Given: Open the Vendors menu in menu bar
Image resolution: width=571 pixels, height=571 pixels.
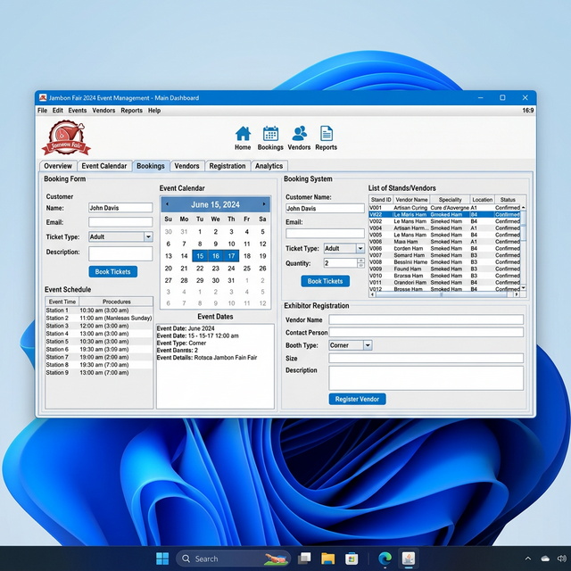Looking at the screenshot, I should pyautogui.click(x=103, y=111).
